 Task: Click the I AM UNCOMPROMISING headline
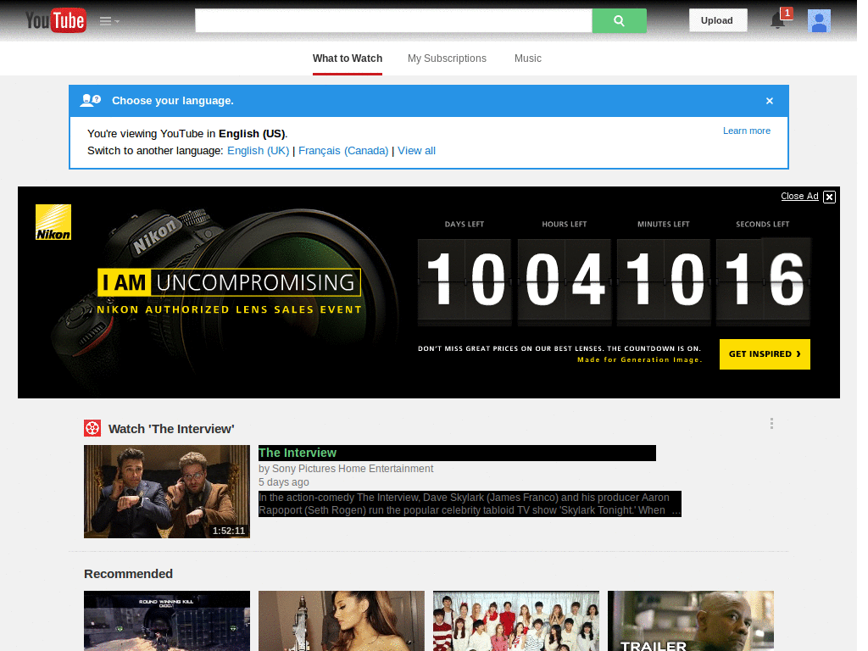click(x=229, y=282)
